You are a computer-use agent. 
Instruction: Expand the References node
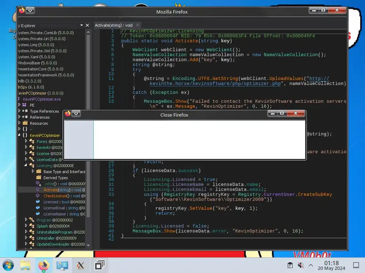point(19,117)
